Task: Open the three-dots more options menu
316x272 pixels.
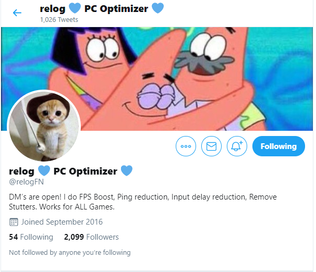Action: point(186,146)
